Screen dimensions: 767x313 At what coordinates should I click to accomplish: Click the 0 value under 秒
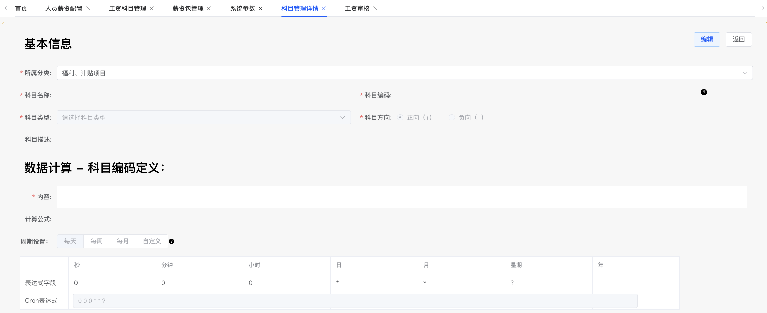76,283
